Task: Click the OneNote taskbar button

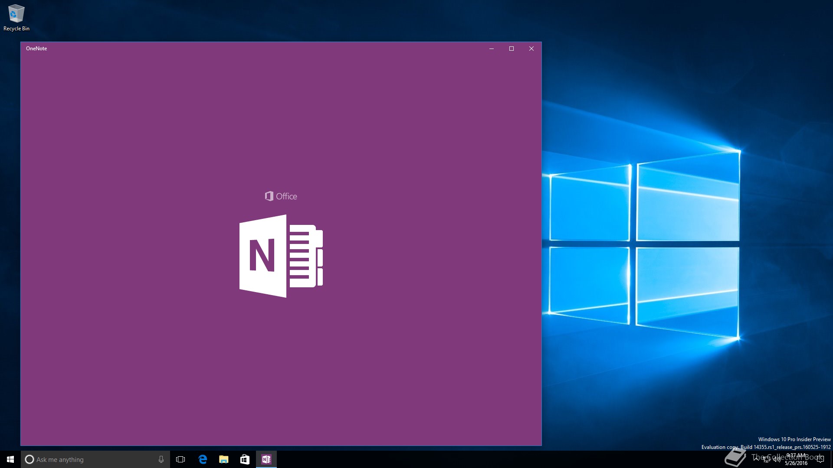Action: tap(266, 459)
